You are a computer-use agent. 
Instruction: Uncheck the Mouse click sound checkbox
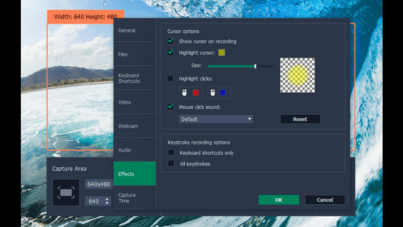(170, 107)
